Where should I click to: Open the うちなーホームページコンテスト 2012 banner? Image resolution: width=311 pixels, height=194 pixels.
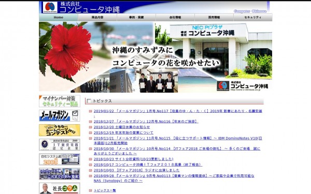[x=60, y=130]
